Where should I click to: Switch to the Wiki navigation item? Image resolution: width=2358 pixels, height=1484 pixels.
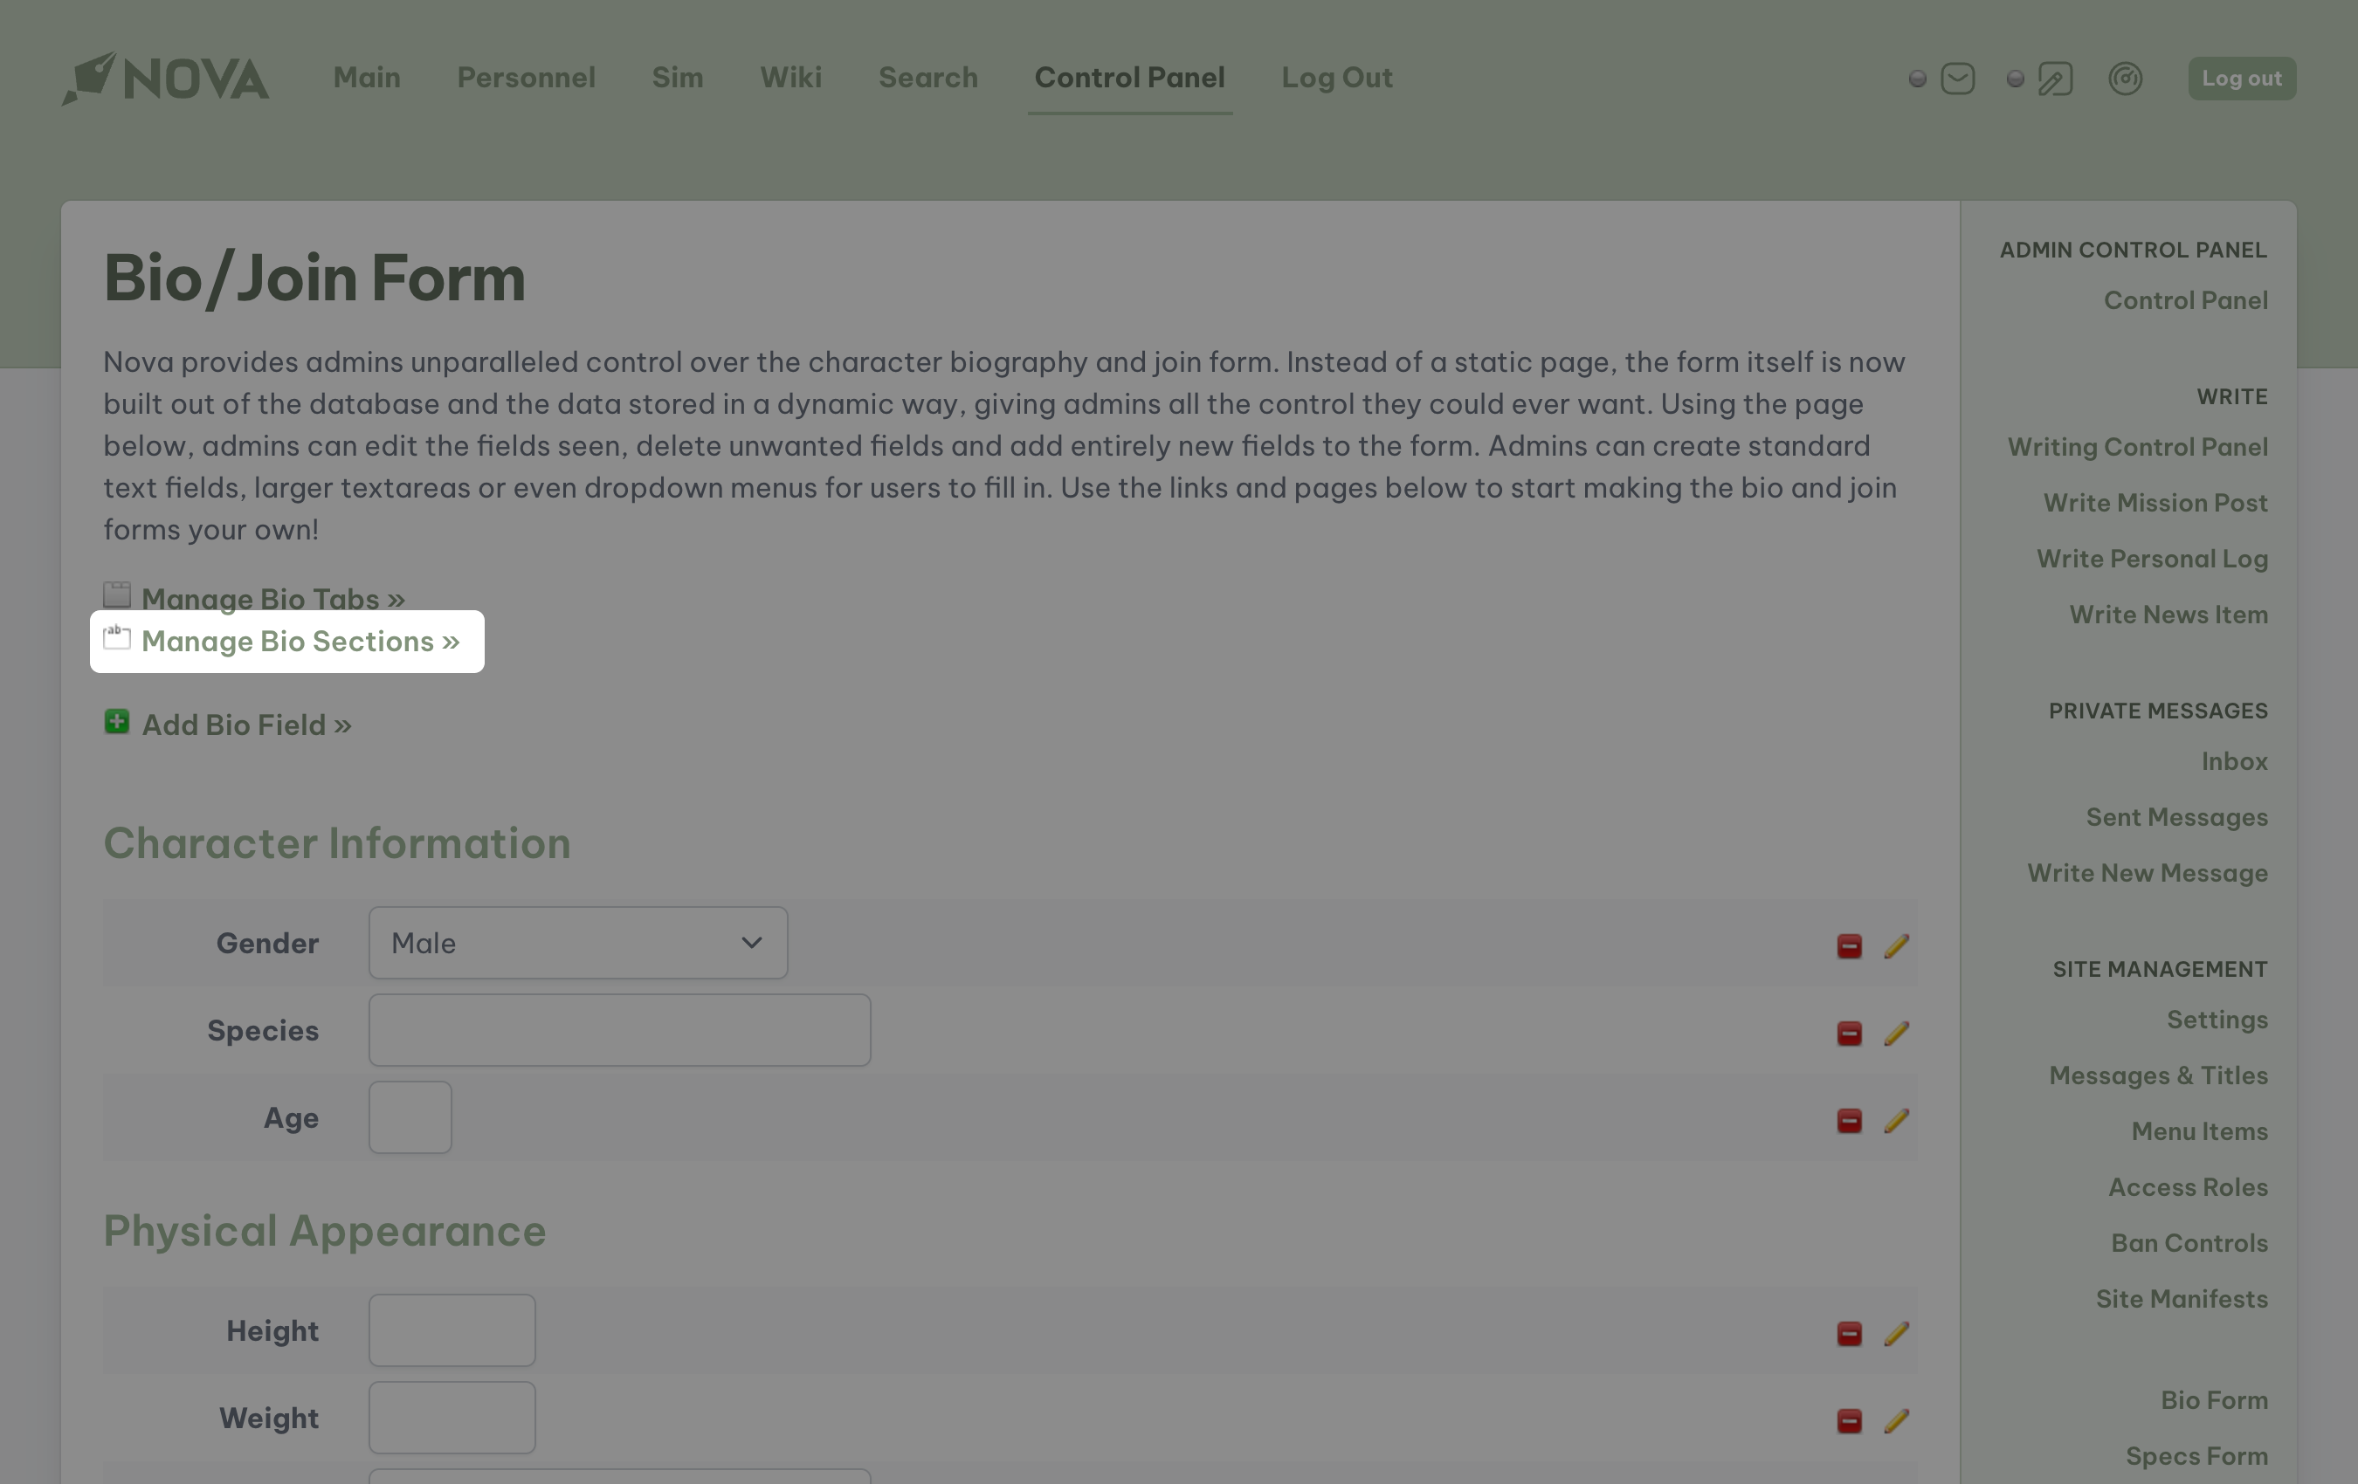click(x=790, y=79)
